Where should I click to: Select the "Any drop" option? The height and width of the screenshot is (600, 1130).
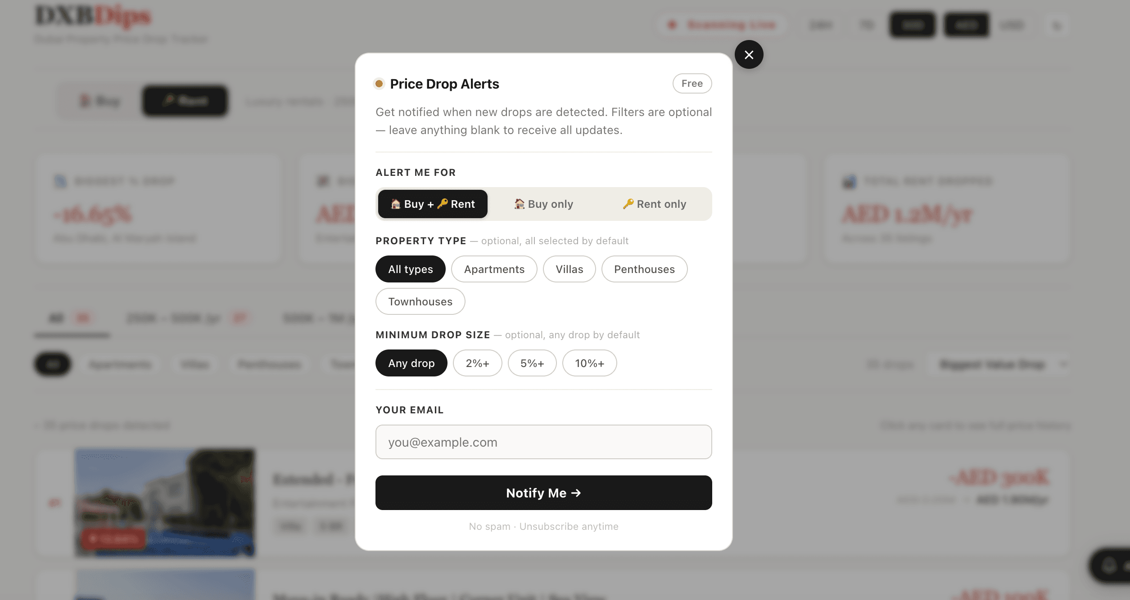(x=411, y=363)
